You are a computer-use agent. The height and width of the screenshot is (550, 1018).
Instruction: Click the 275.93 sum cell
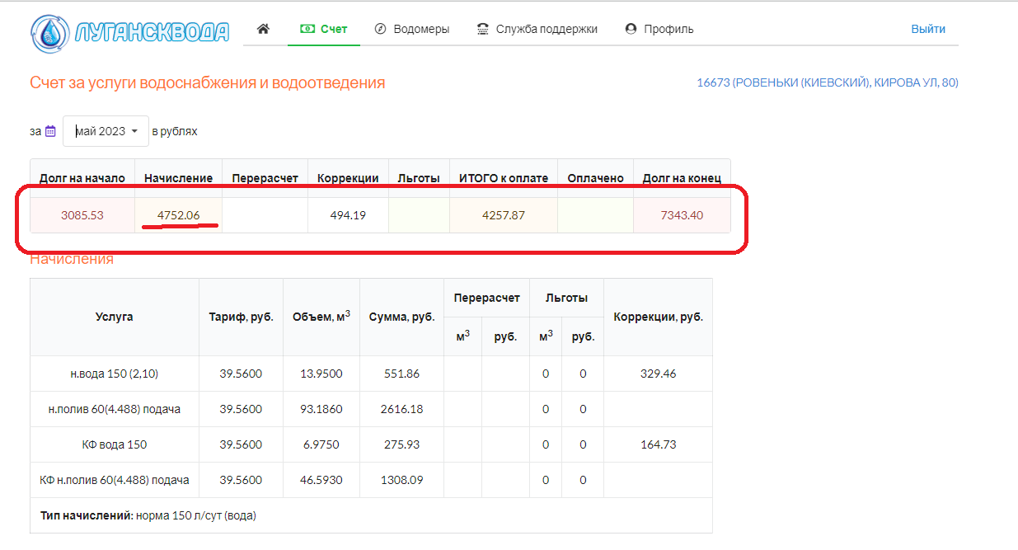[x=402, y=444]
